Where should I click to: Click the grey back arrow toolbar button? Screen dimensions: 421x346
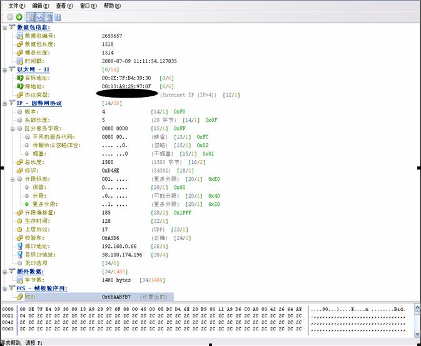coord(10,17)
